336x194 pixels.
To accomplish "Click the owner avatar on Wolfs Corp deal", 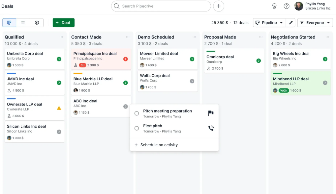I will [142, 87].
